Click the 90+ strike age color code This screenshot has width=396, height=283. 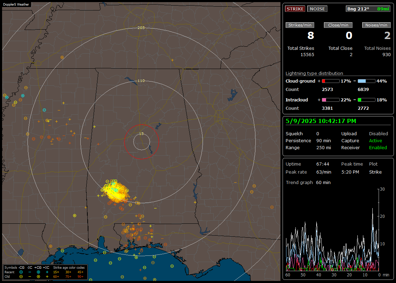click(80, 277)
